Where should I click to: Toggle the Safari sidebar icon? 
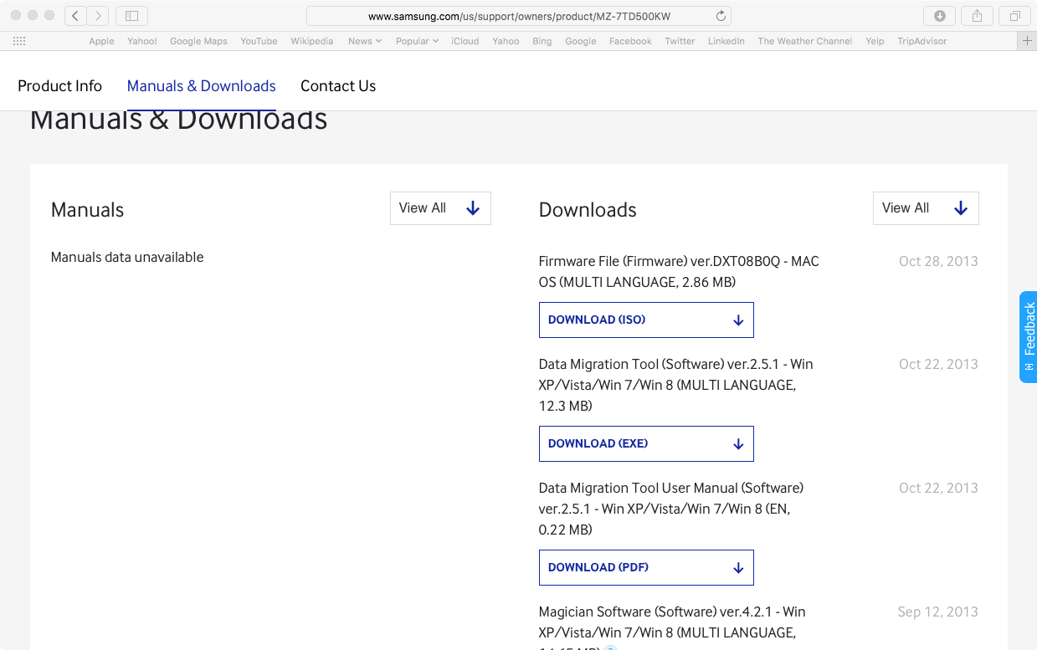point(131,16)
